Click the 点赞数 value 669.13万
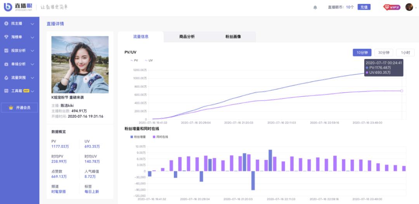The width and height of the screenshot is (419, 204). point(59,176)
